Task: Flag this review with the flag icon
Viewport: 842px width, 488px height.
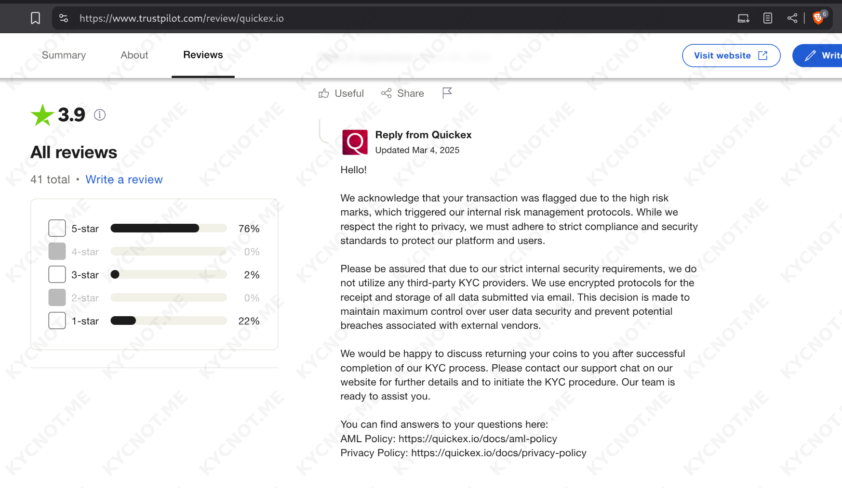Action: point(447,93)
